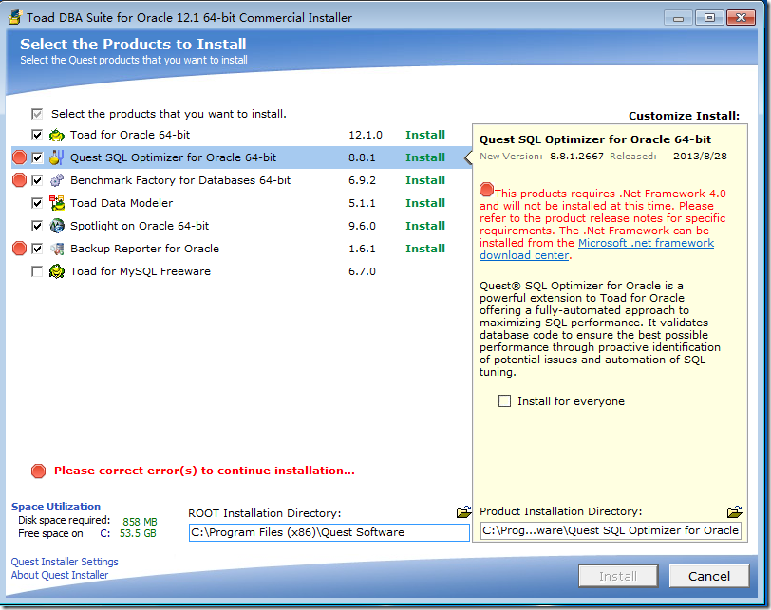Select the Toad for Oracle 64-bit row label
The width and height of the screenshot is (771, 610).
[x=130, y=135]
